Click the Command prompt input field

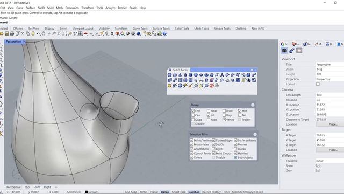point(176,22)
